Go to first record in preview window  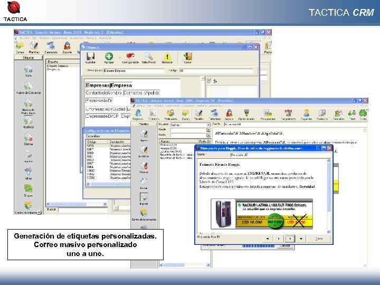click(x=268, y=239)
